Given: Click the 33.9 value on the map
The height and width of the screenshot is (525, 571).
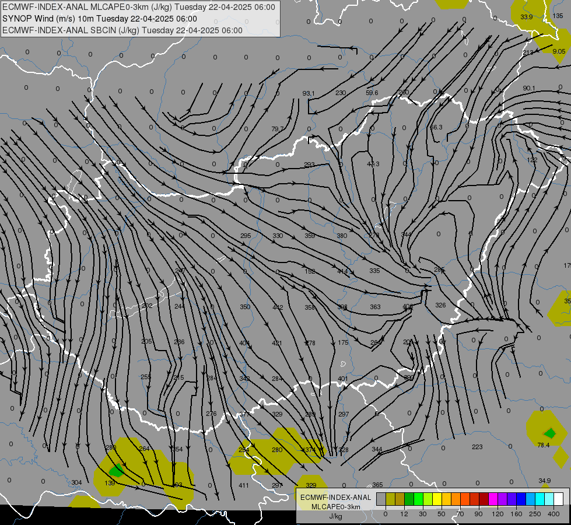Looking at the screenshot, I should (x=527, y=17).
